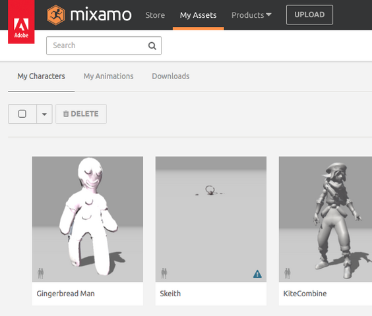Open My Assets in navigation
Screen dimensions: 372x316
point(198,15)
